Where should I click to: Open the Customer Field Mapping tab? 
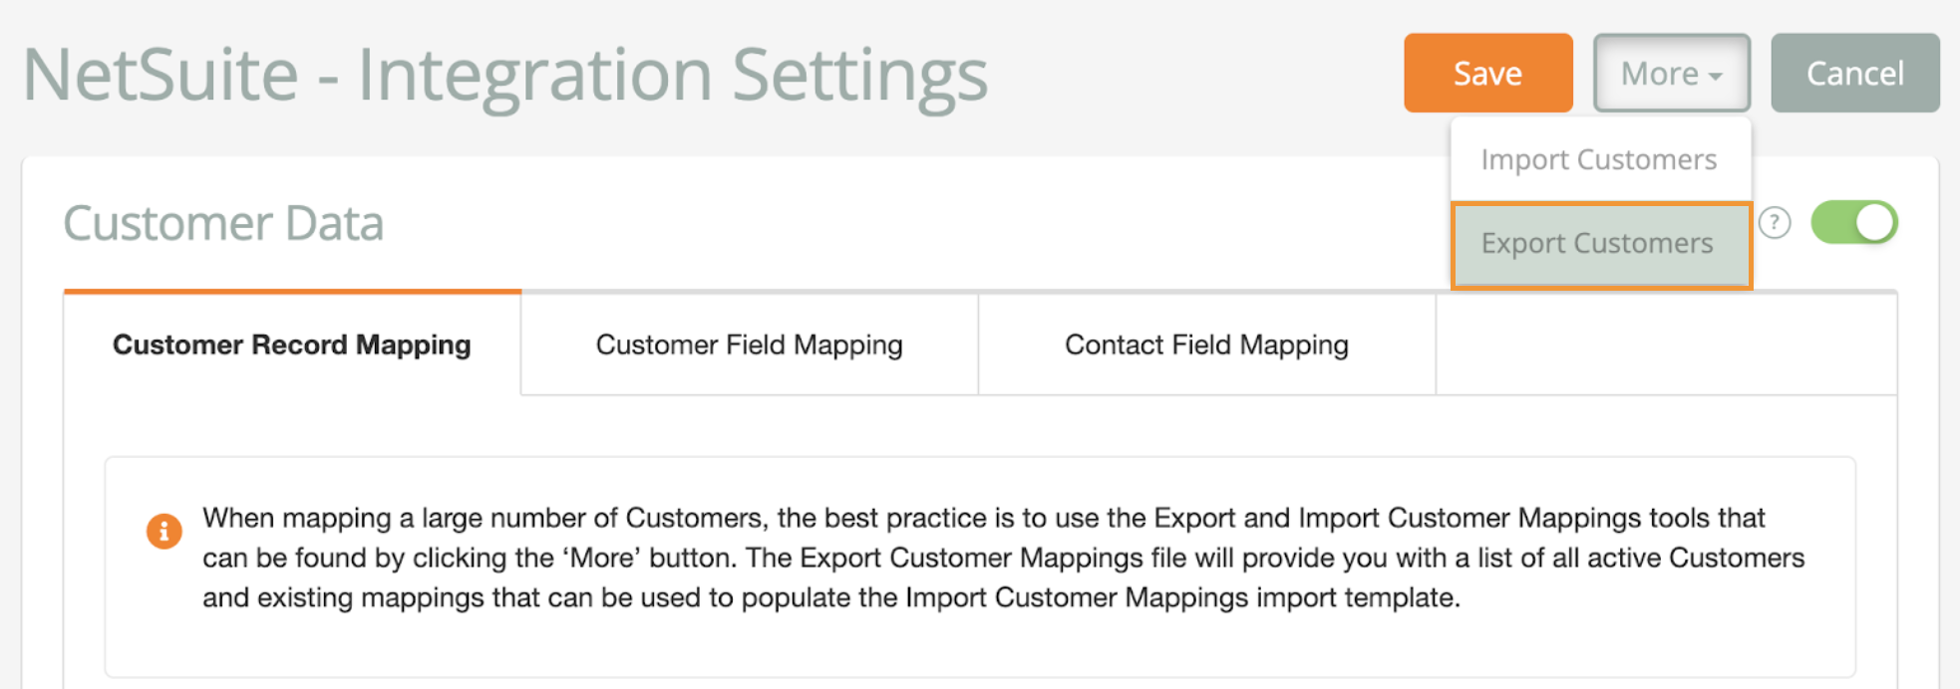(749, 344)
